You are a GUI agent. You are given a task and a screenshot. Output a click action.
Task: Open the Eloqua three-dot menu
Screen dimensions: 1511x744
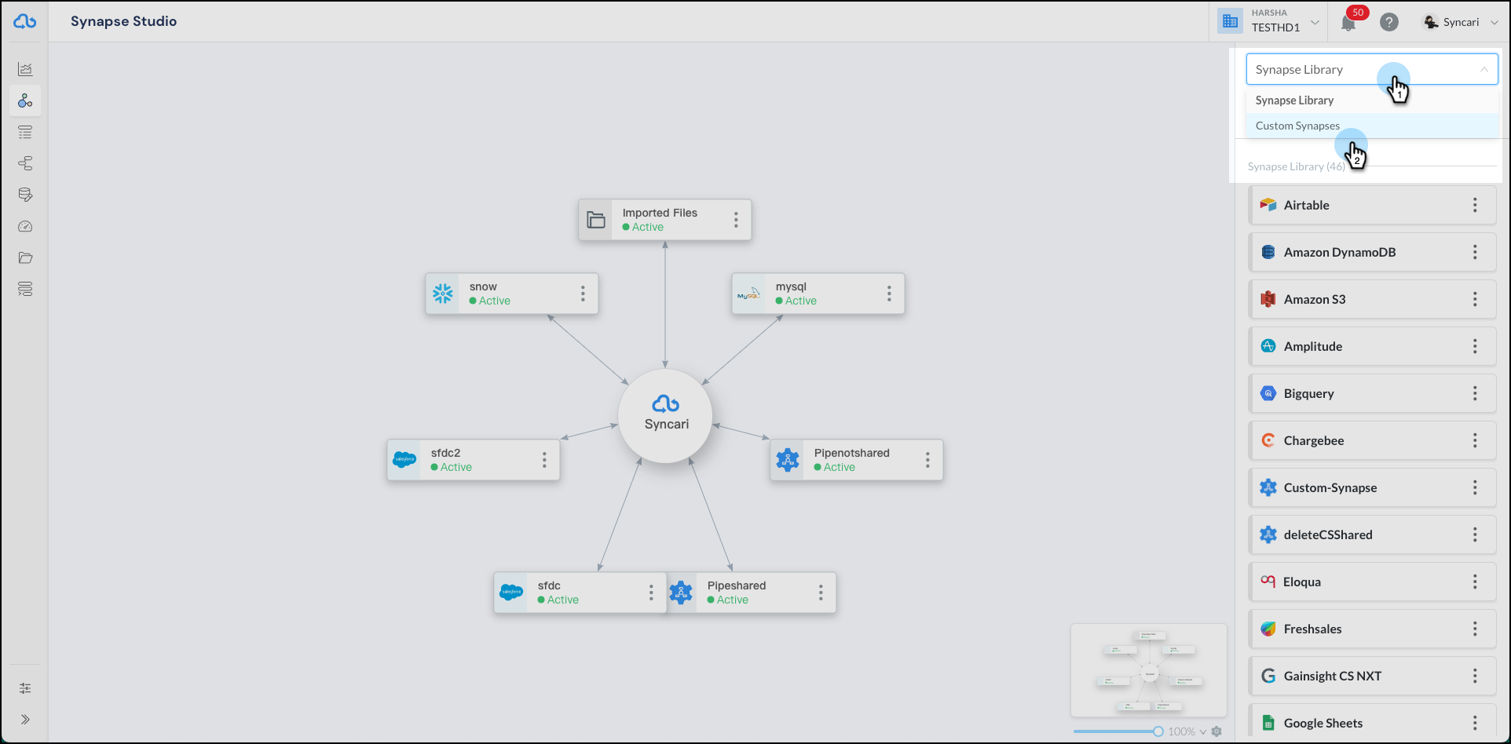coord(1475,582)
